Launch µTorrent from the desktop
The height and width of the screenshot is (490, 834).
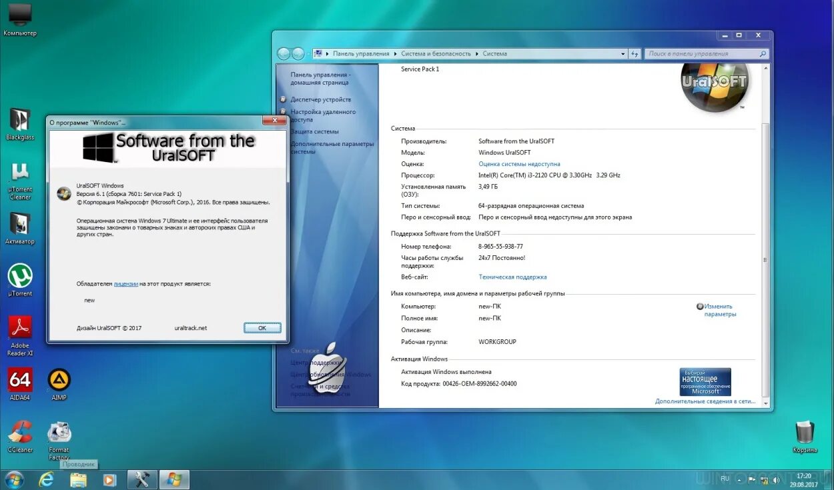click(x=19, y=280)
